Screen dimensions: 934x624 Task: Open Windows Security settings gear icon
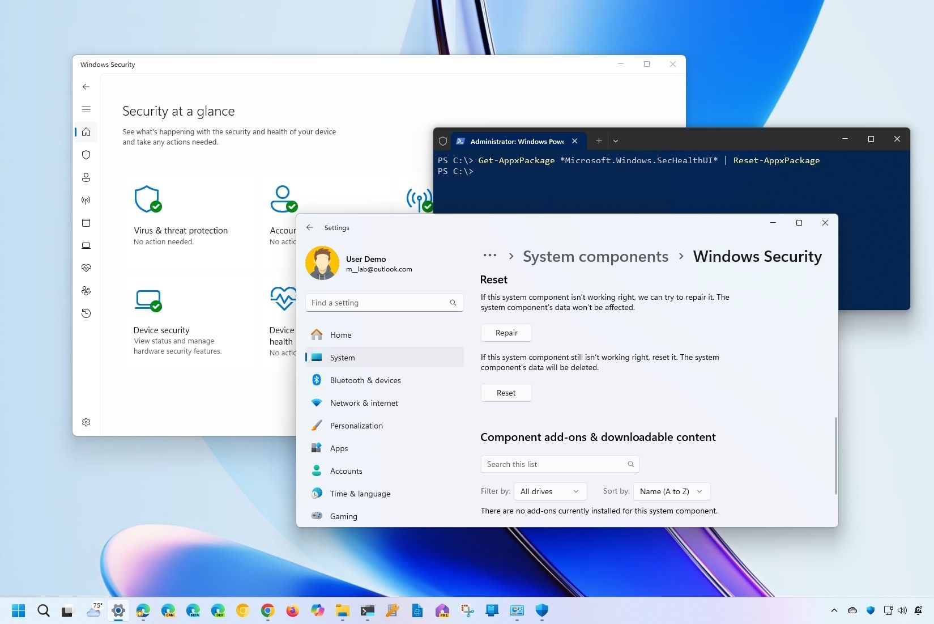click(86, 422)
